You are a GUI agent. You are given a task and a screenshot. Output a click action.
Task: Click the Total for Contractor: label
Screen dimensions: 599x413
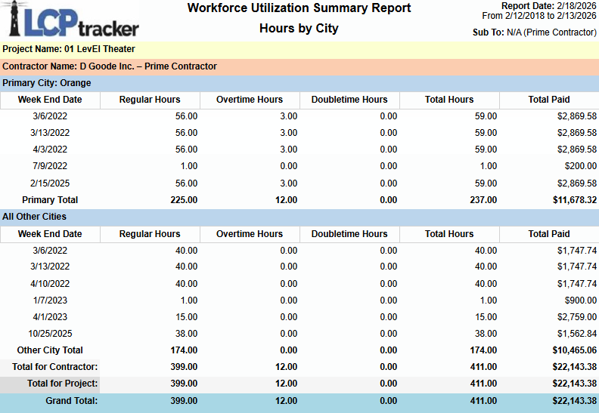tap(55, 367)
